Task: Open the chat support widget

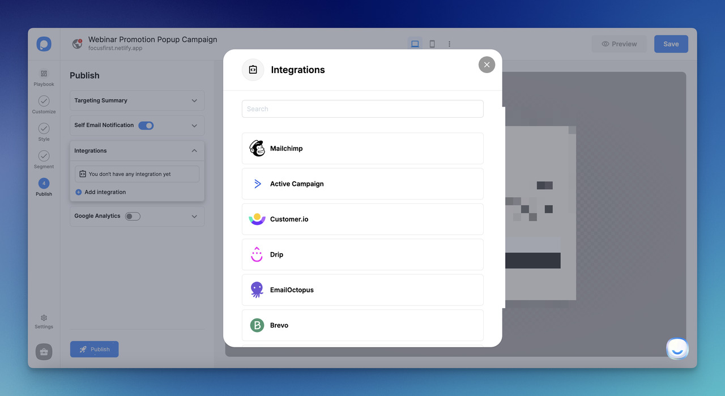Action: click(x=677, y=349)
